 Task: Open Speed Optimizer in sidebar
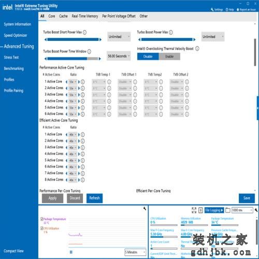16,35
